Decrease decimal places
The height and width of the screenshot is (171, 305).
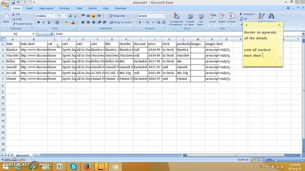(x=163, y=22)
